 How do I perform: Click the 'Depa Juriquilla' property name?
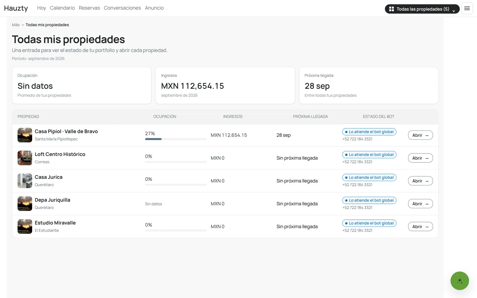click(x=52, y=200)
